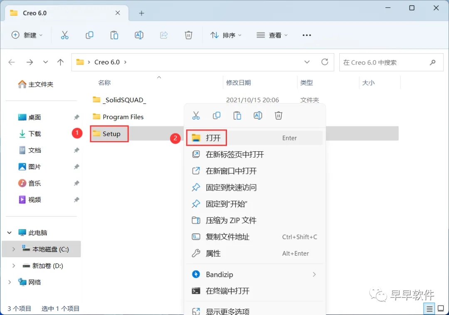Select 显示更多选项
The width and height of the screenshot is (449, 315).
pyautogui.click(x=254, y=311)
